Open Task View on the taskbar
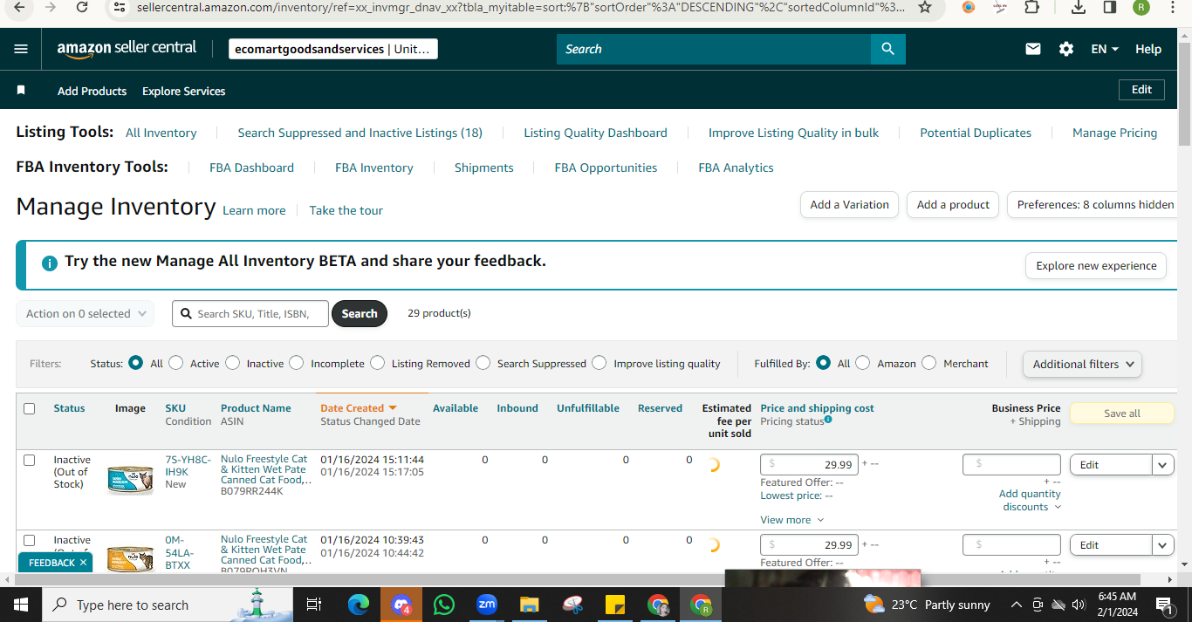The width and height of the screenshot is (1192, 622). click(314, 605)
